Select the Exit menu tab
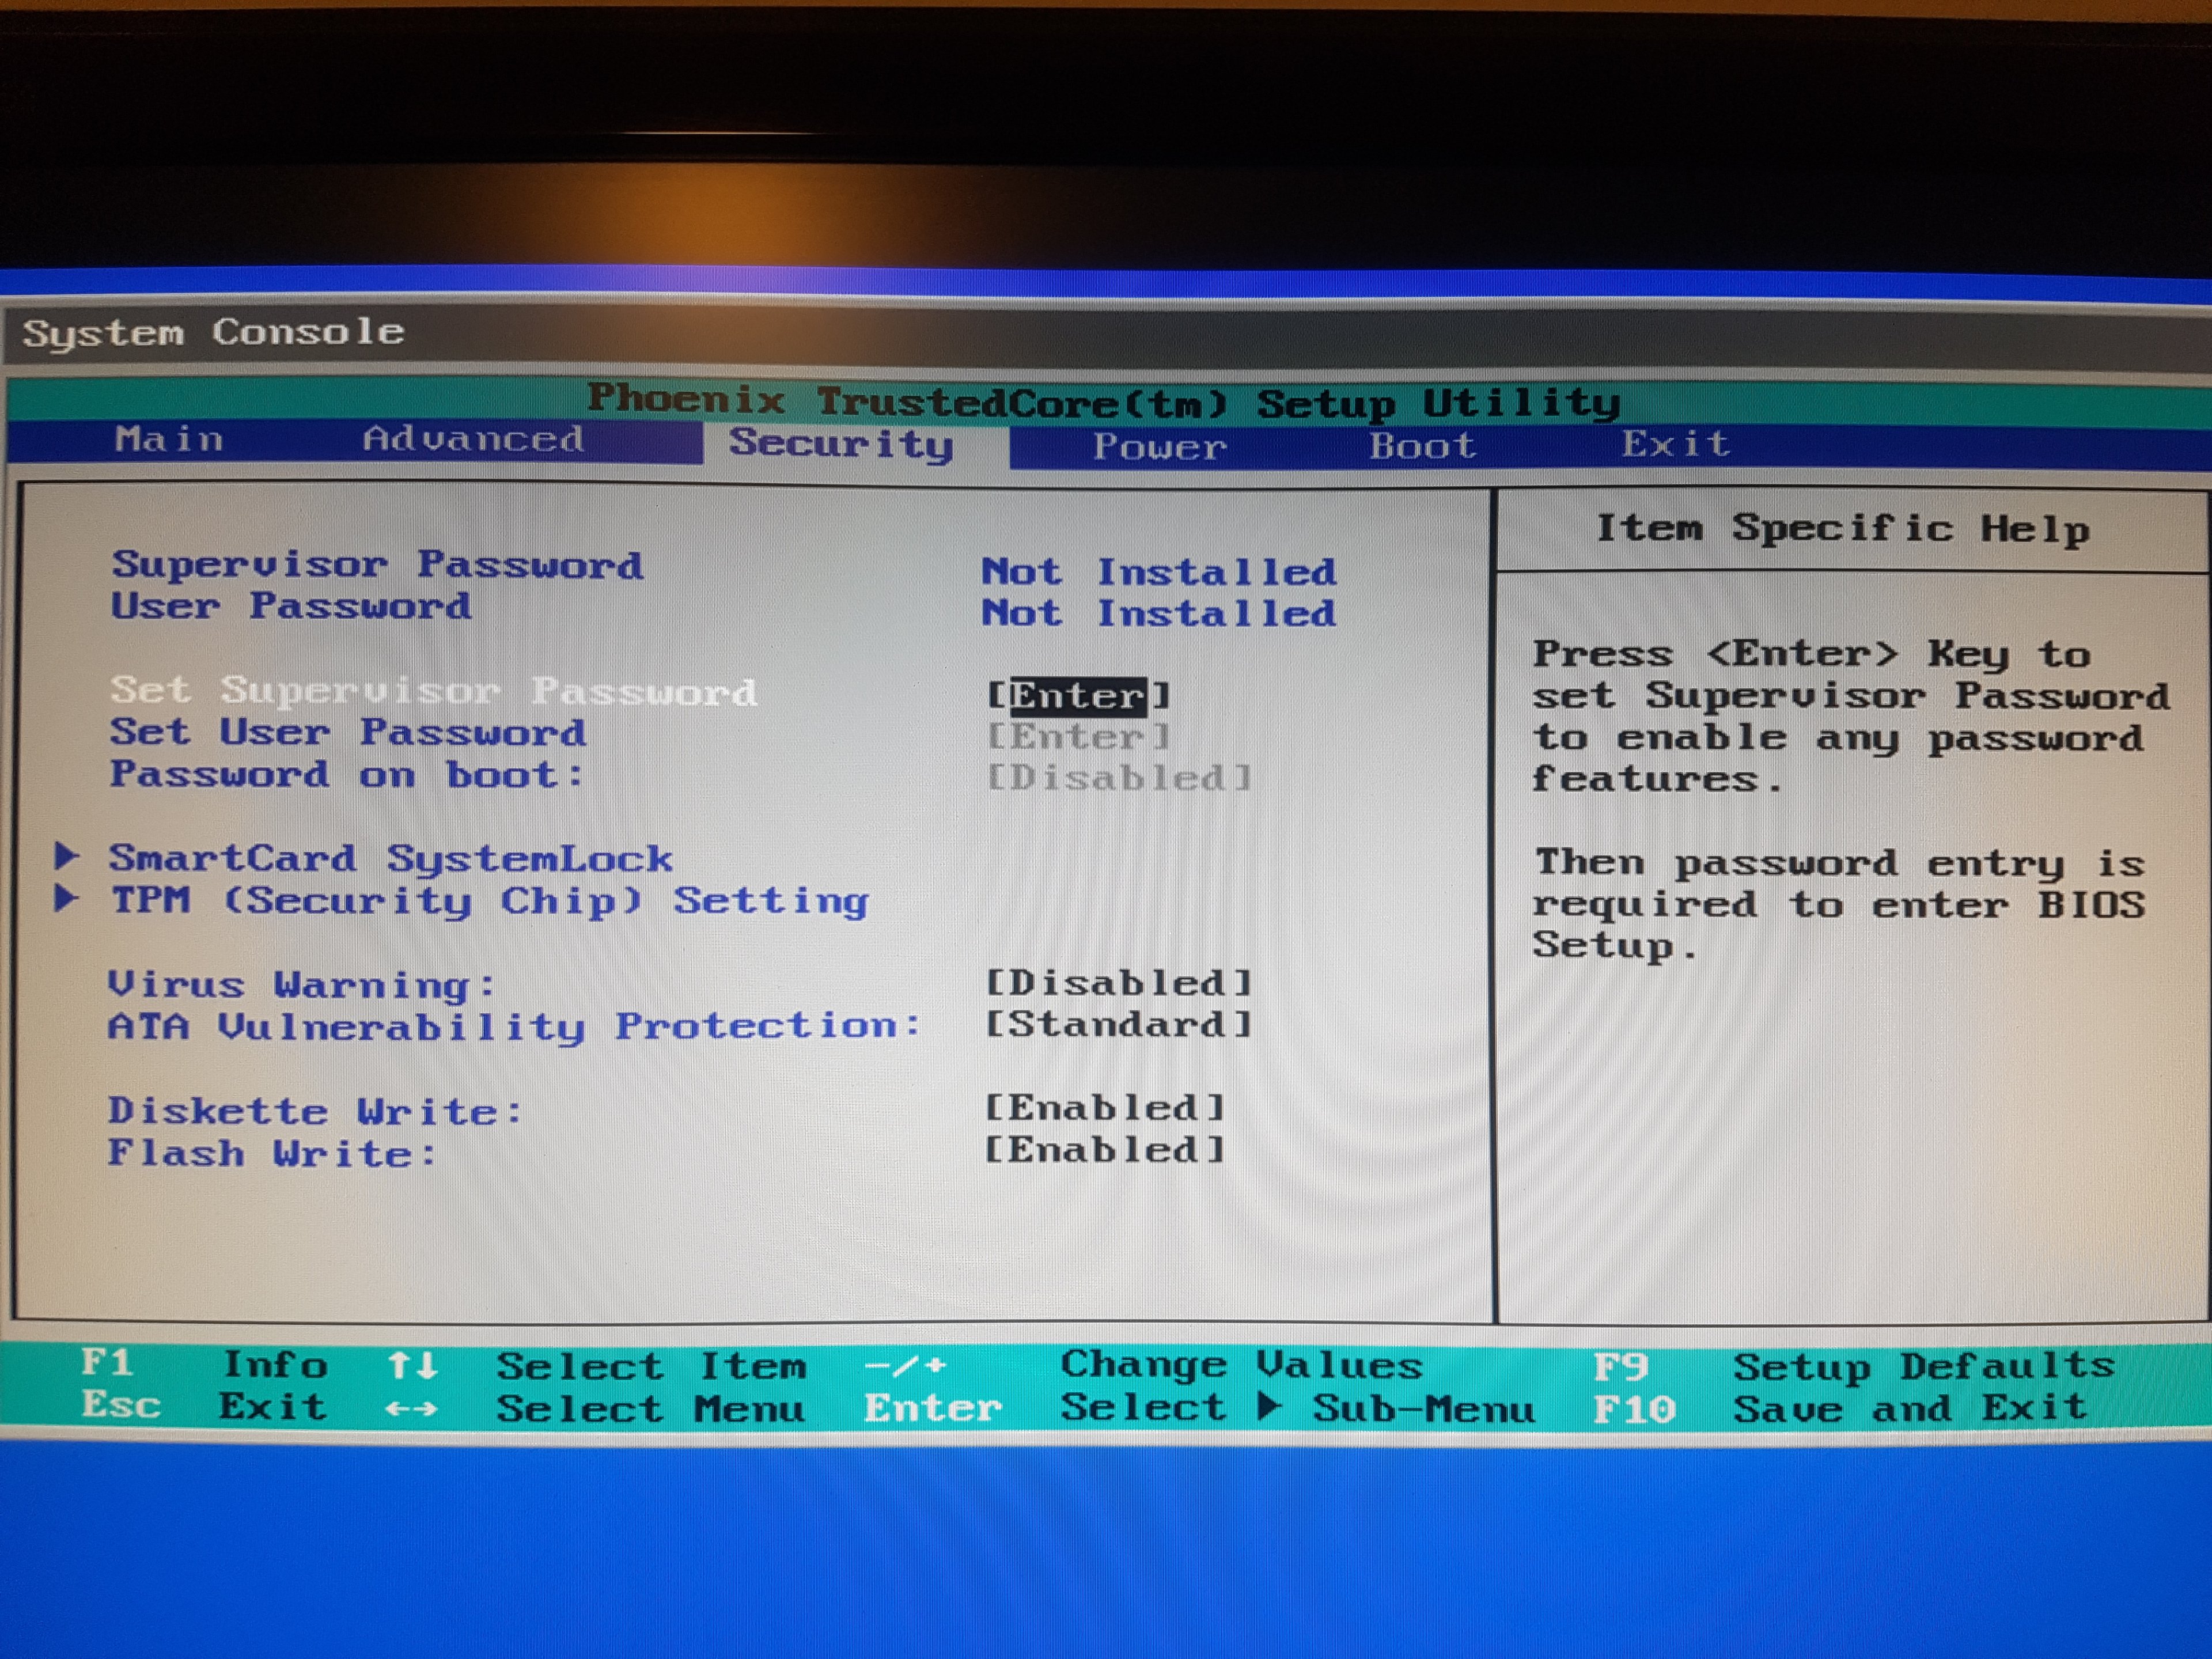This screenshot has width=2212, height=1659. [1675, 443]
